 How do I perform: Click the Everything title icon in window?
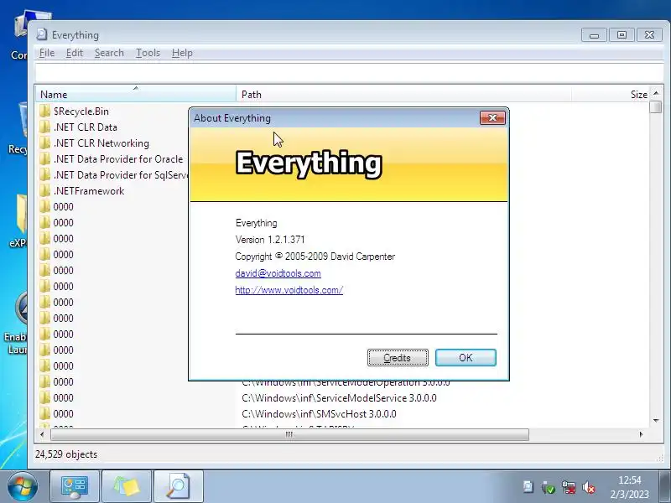tap(41, 34)
